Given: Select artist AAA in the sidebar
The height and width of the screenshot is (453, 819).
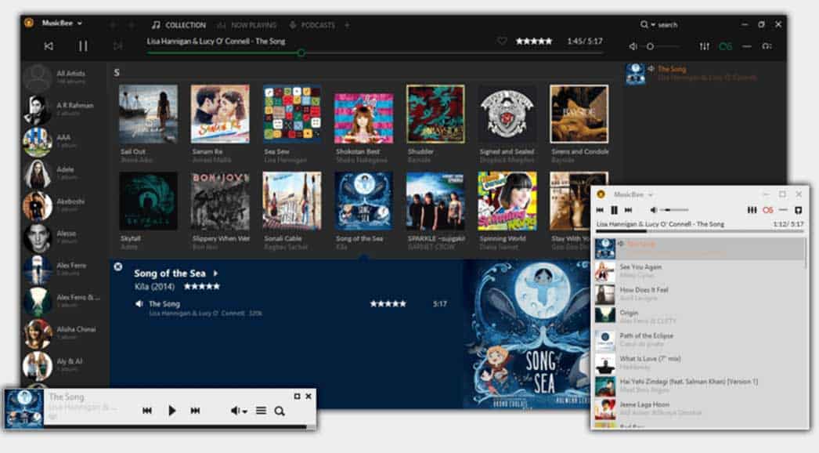Looking at the screenshot, I should click(63, 141).
